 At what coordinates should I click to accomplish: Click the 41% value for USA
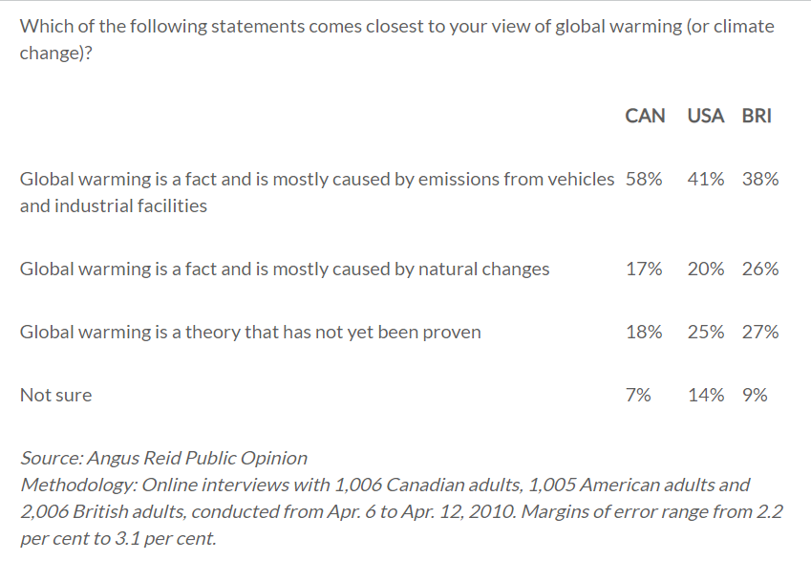[x=705, y=179]
